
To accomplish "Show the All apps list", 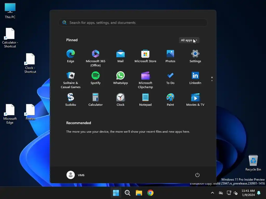I will (x=189, y=40).
